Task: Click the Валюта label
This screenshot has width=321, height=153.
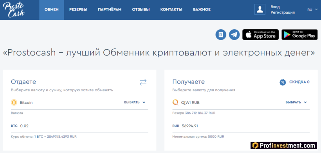Action: (x=17, y=113)
